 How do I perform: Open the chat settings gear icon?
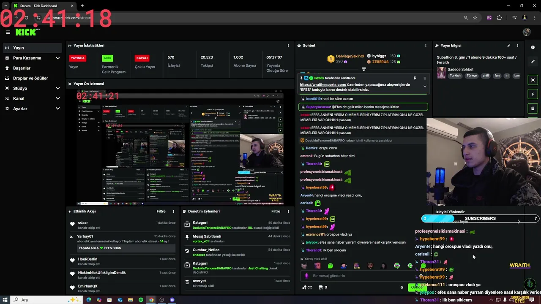402,288
